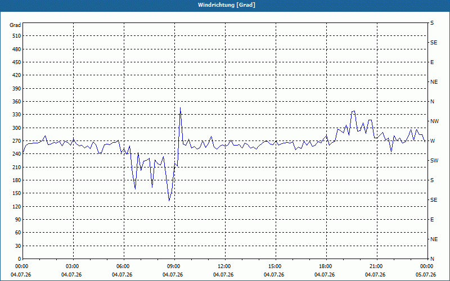Image resolution: width=450 pixels, height=281 pixels.
Task: Click the 360 degree axis label
Action: (x=16, y=102)
